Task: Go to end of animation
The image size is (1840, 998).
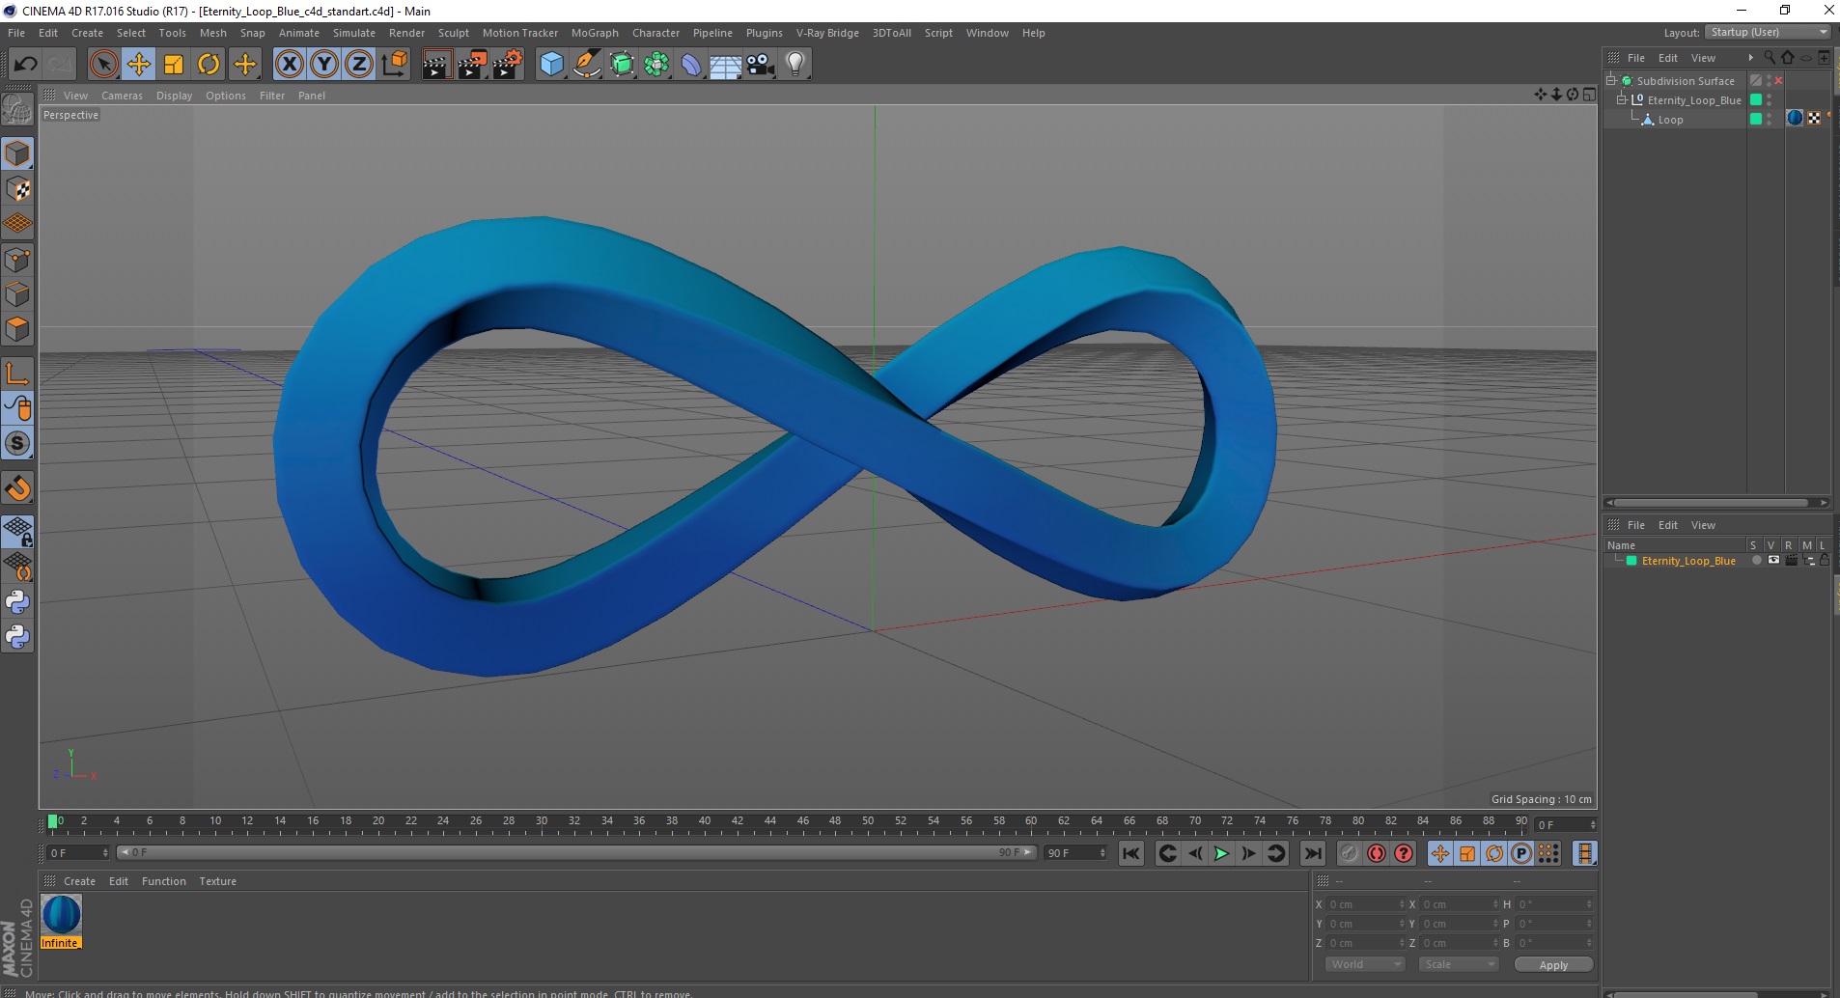Action: tap(1312, 853)
